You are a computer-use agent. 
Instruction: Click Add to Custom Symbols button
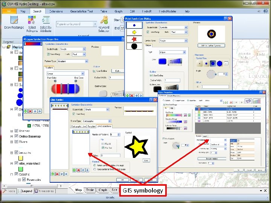tap(211, 45)
